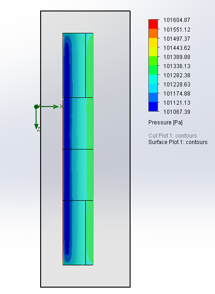Click the third panel's dark blue contour

pos(67,175)
